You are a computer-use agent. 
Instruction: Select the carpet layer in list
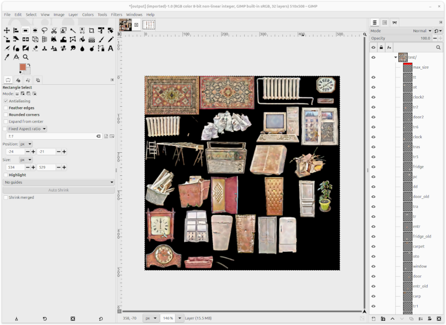418,246
